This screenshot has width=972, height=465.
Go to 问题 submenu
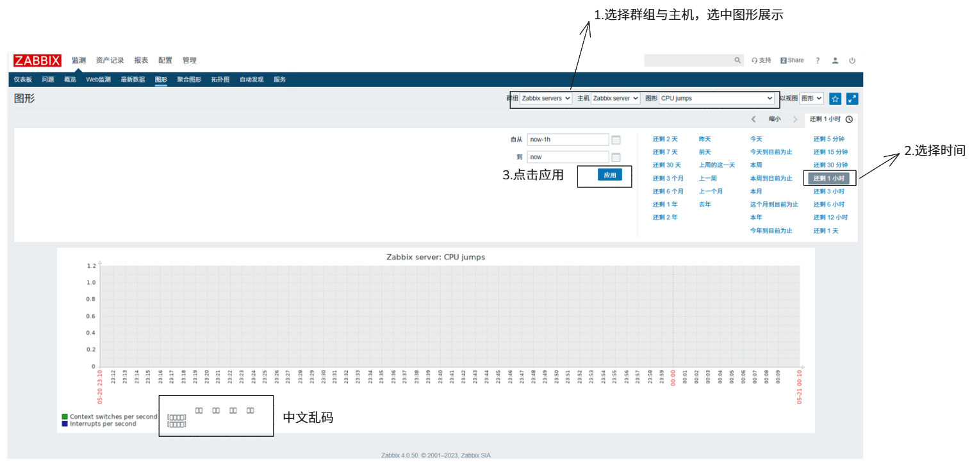click(48, 79)
